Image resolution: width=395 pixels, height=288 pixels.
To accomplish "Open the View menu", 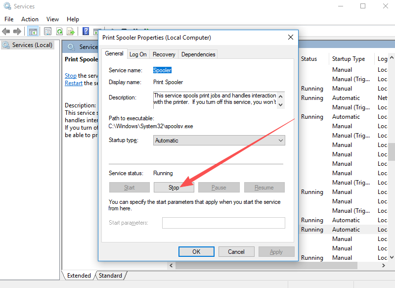I will (52, 19).
